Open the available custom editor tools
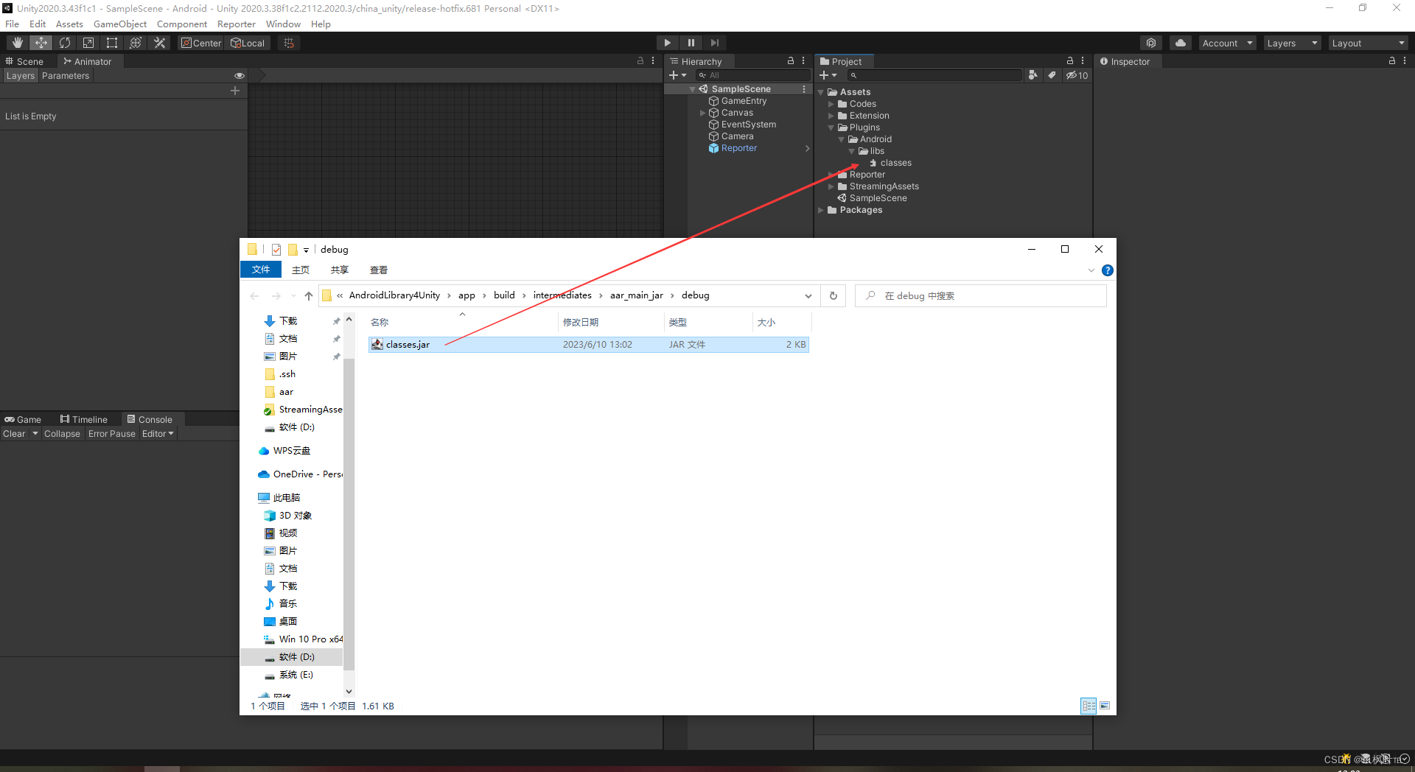 [x=159, y=42]
